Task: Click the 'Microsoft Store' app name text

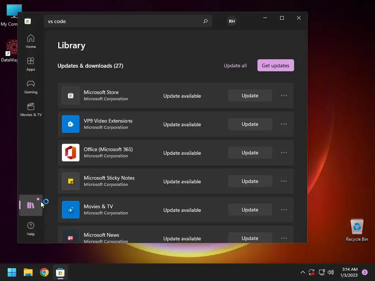Action: (101, 92)
